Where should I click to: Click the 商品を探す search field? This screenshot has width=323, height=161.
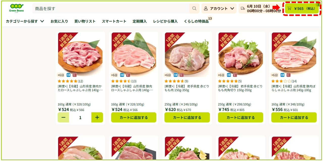[x=111, y=8]
